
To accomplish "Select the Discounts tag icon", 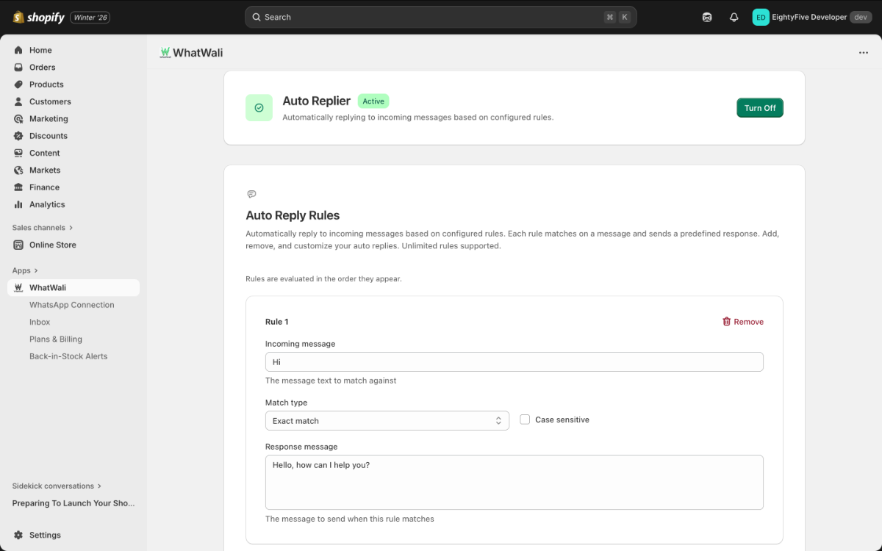I will click(x=18, y=135).
